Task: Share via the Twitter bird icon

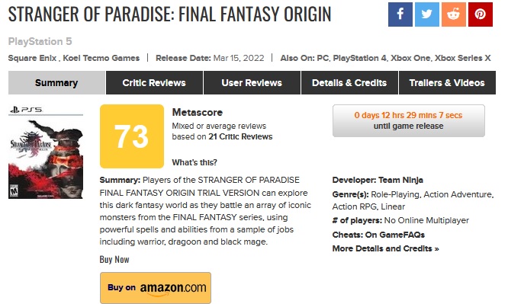Action: 427,14
